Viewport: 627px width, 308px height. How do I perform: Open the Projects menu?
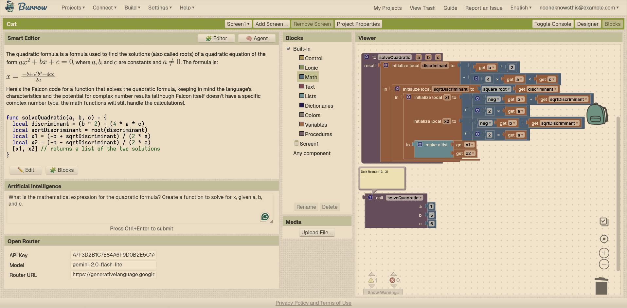point(73,8)
